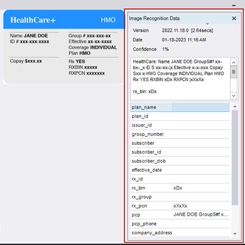Click the minimize dash above the panel
Viewport: 245px width, 245px height.
coord(234,5)
